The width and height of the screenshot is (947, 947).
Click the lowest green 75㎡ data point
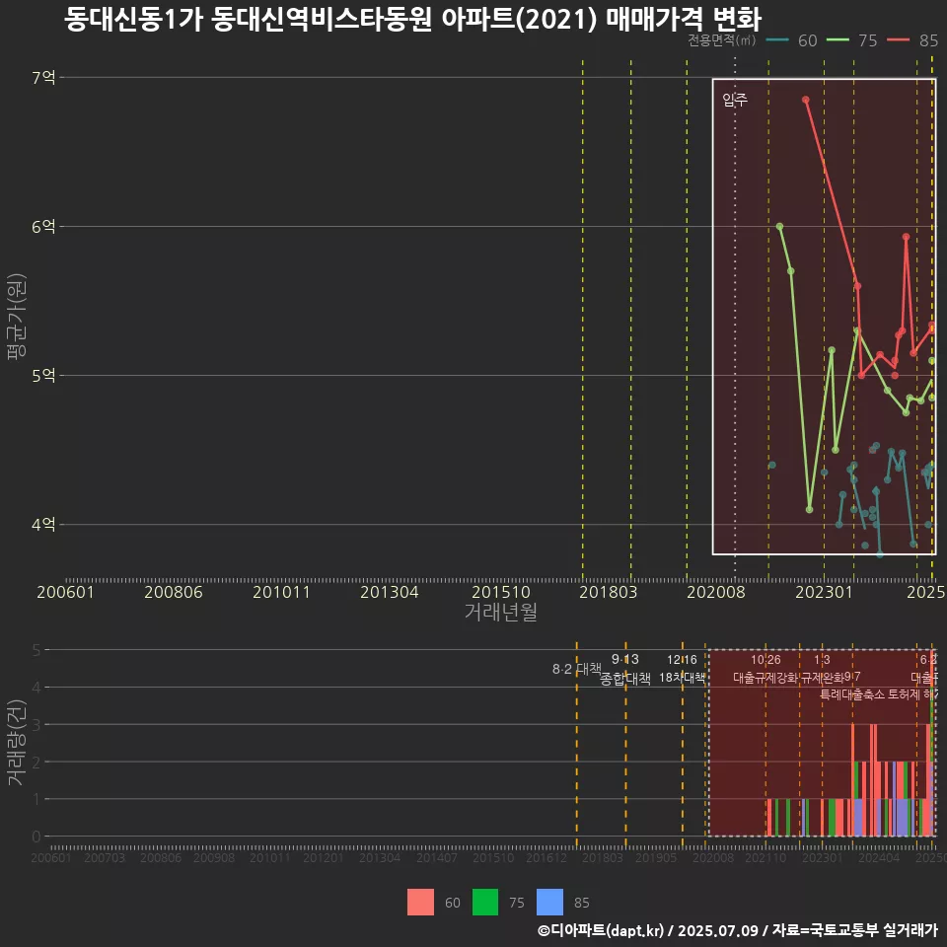(x=809, y=510)
